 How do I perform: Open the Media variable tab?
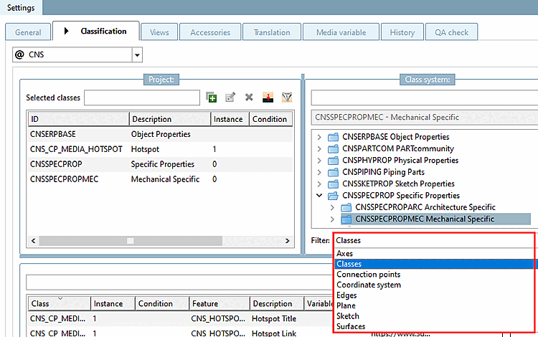pos(341,32)
